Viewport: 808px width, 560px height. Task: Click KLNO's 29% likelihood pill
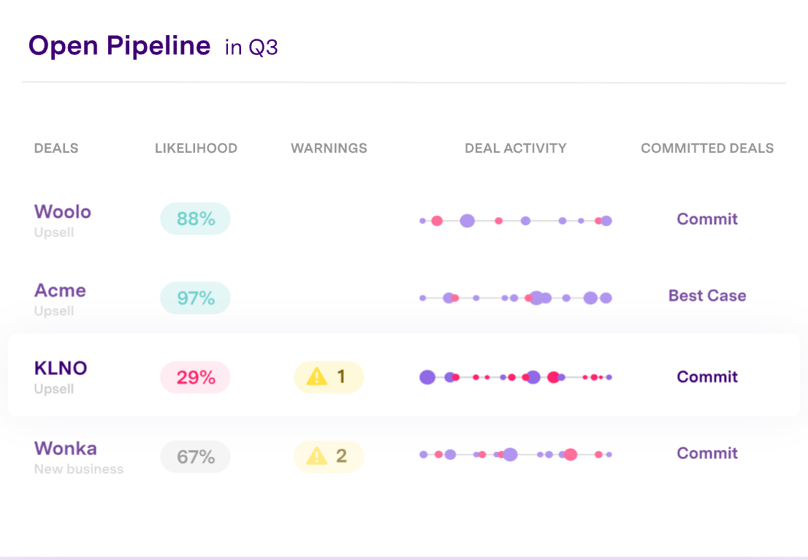(x=194, y=377)
